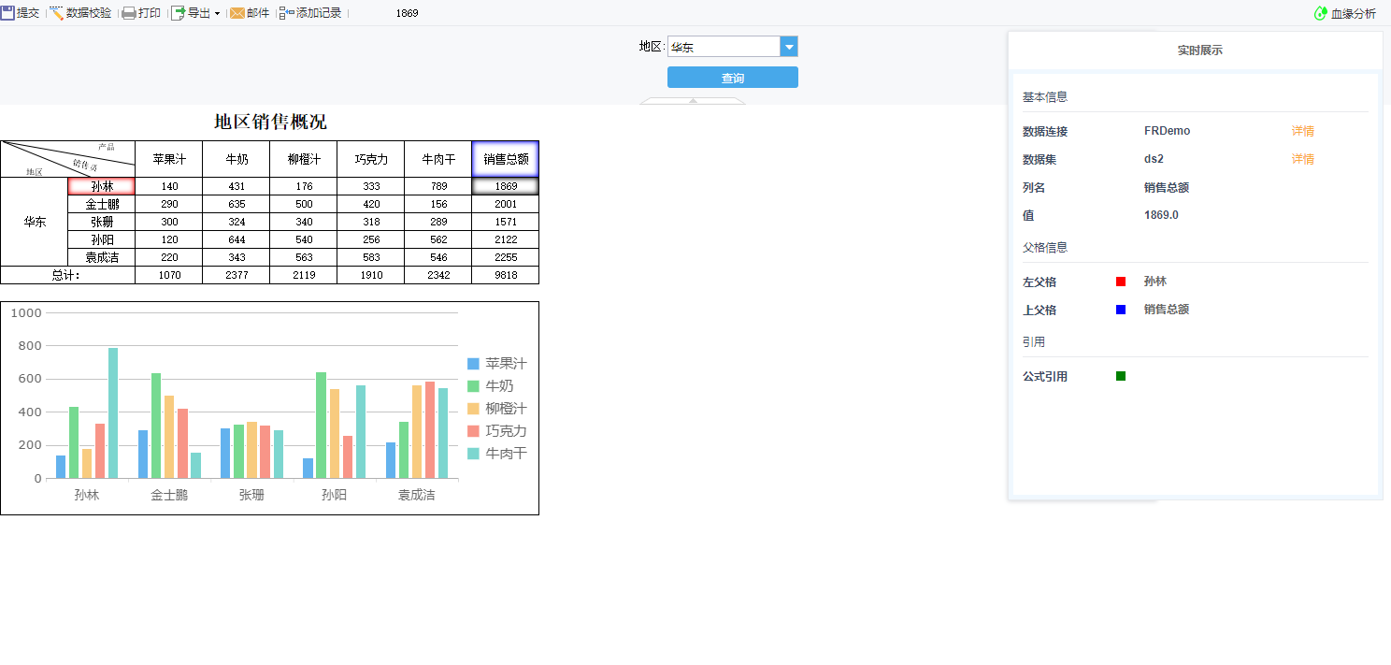1391x665 pixels.
Task: Collapse the parameter panel arrow
Action: click(693, 100)
